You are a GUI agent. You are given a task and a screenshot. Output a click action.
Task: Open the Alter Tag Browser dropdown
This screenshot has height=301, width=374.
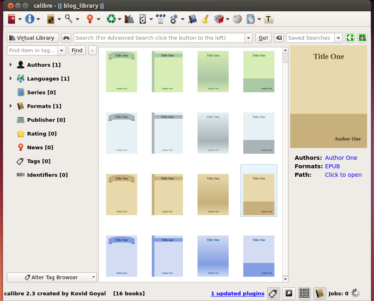pos(52,278)
